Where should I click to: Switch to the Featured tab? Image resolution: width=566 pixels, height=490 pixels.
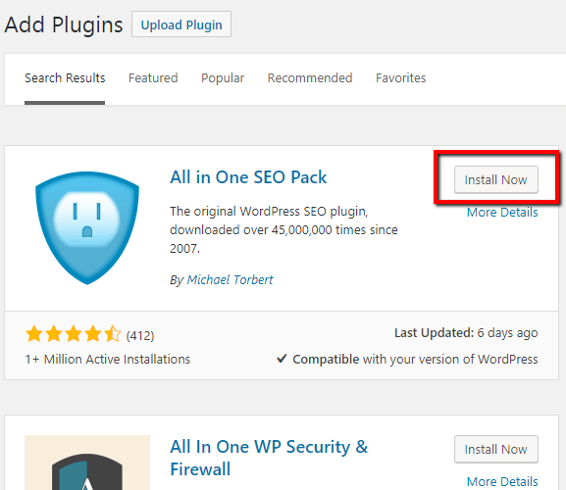(153, 77)
